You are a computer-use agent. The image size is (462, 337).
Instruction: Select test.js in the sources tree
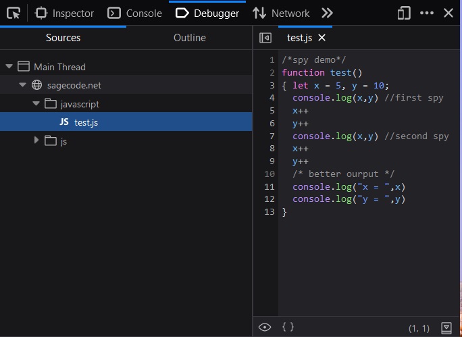86,122
